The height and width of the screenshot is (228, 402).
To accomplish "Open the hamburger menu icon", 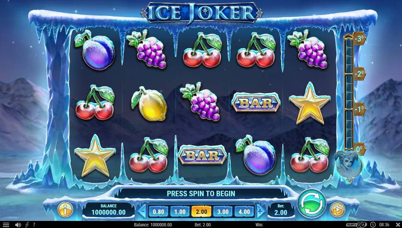I will coord(6,225).
